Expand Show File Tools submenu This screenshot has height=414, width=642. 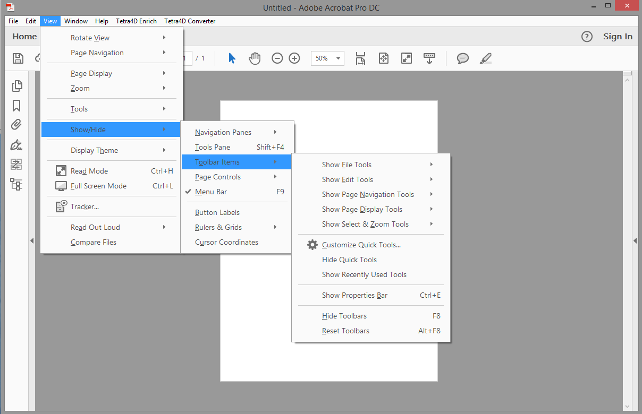point(371,165)
